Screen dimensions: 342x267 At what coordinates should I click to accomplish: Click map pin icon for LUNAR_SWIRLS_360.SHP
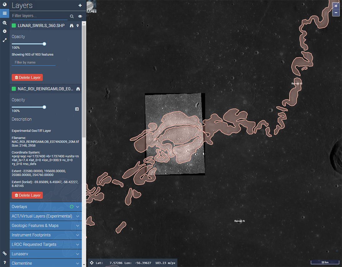[78, 26]
